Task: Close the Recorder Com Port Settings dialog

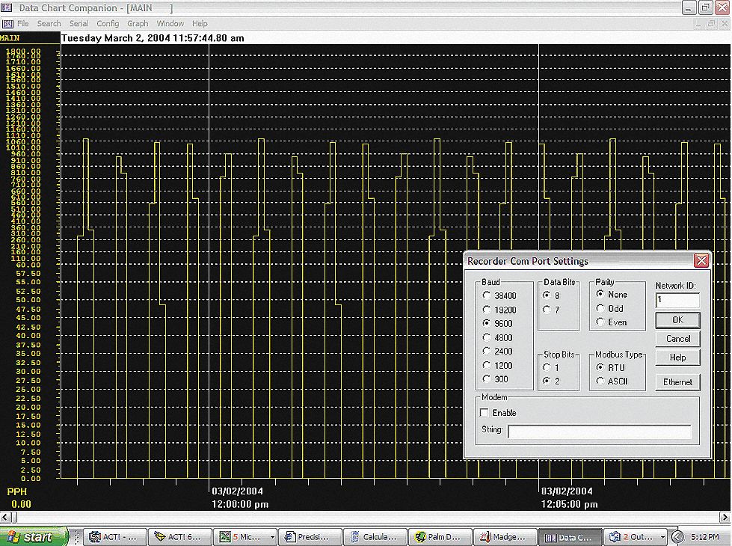Action: click(701, 260)
